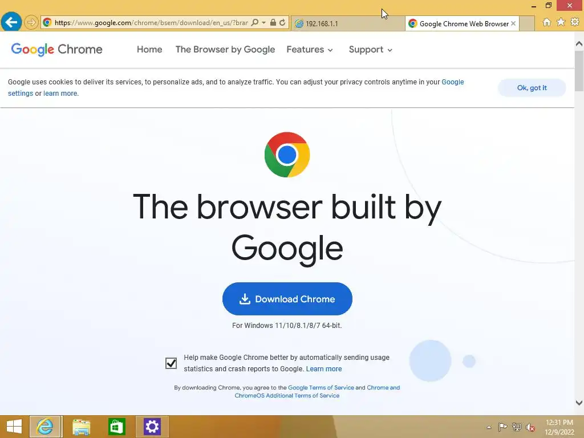This screenshot has height=438, width=584.
Task: Click the Home icon in IE toolbar
Action: [x=547, y=22]
